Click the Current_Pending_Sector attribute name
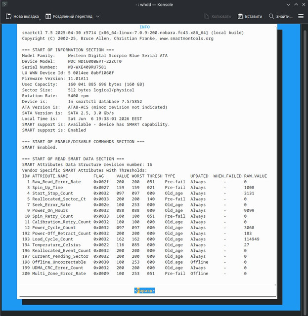This screenshot has width=308, height=316. (x=60, y=256)
